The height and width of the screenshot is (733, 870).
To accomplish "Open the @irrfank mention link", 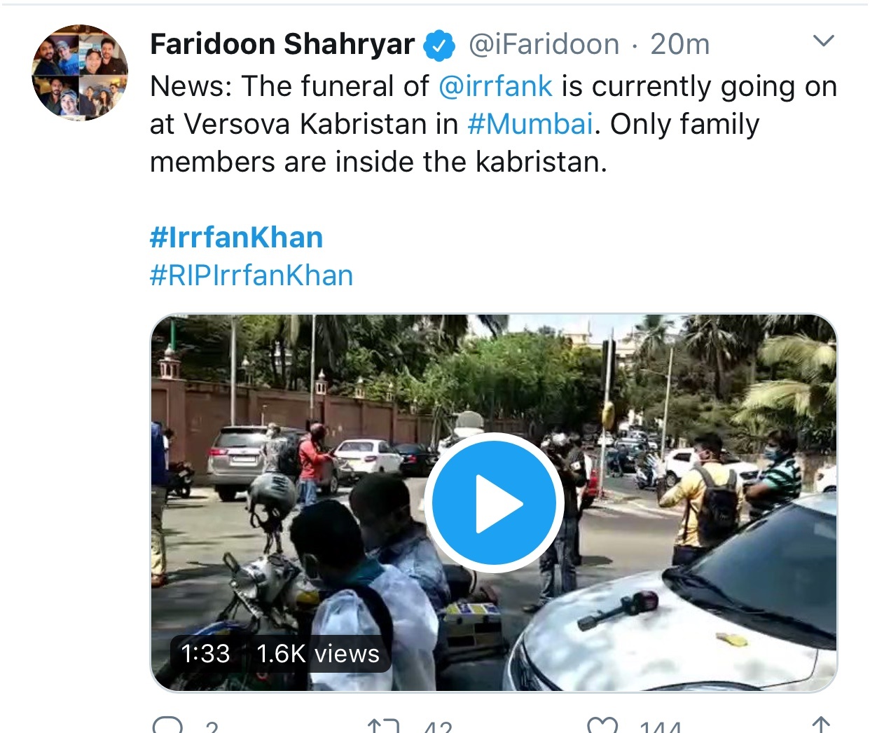I will click(x=495, y=86).
